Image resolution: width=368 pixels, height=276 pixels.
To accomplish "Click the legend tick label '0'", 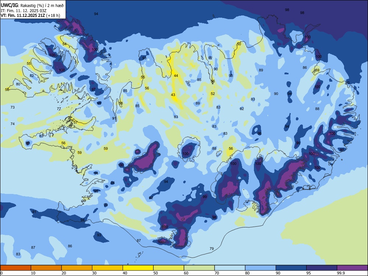I will tap(1, 273).
